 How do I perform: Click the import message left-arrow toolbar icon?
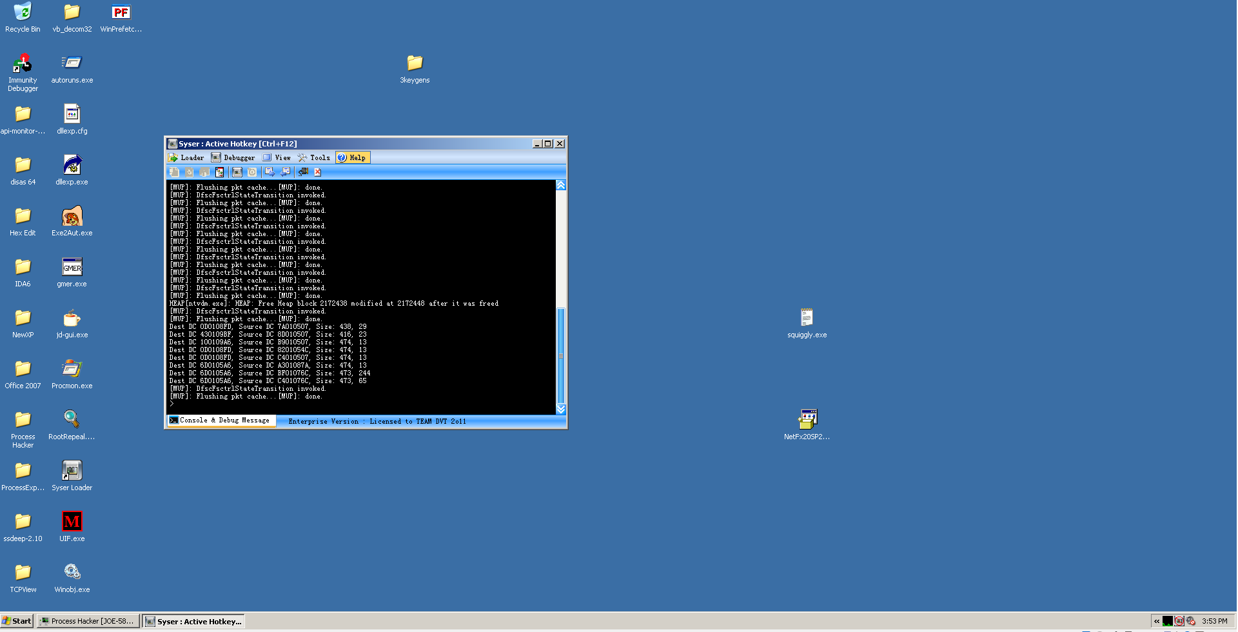click(285, 172)
